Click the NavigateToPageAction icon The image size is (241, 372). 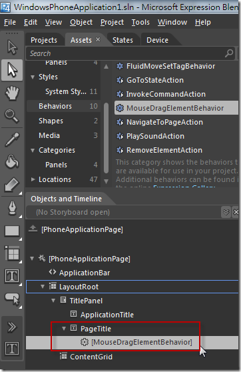[x=120, y=122]
